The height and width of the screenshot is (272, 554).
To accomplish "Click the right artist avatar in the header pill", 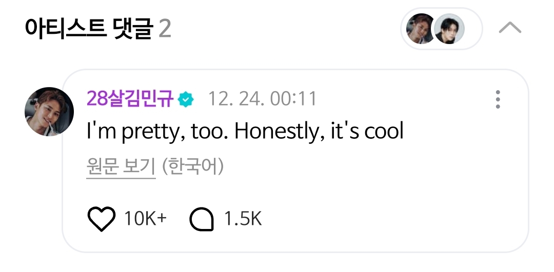I will click(x=449, y=29).
